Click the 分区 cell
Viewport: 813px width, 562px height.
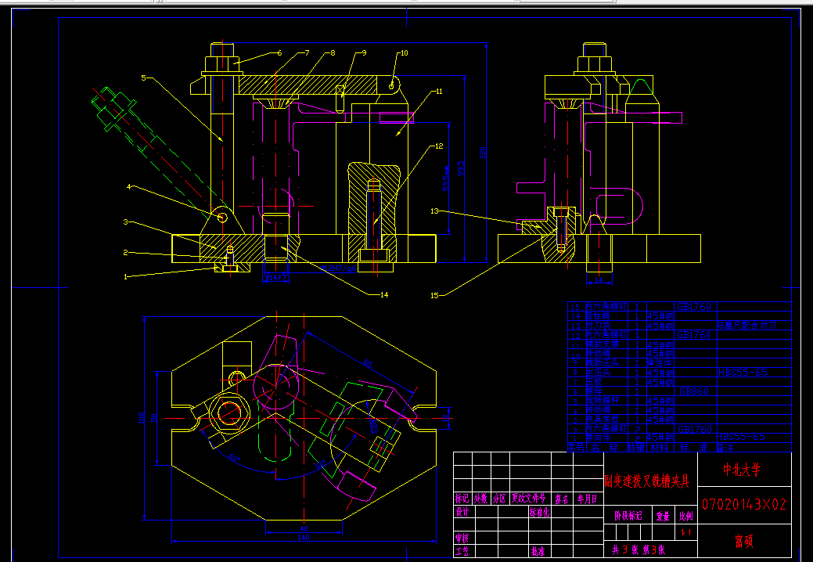tap(499, 499)
